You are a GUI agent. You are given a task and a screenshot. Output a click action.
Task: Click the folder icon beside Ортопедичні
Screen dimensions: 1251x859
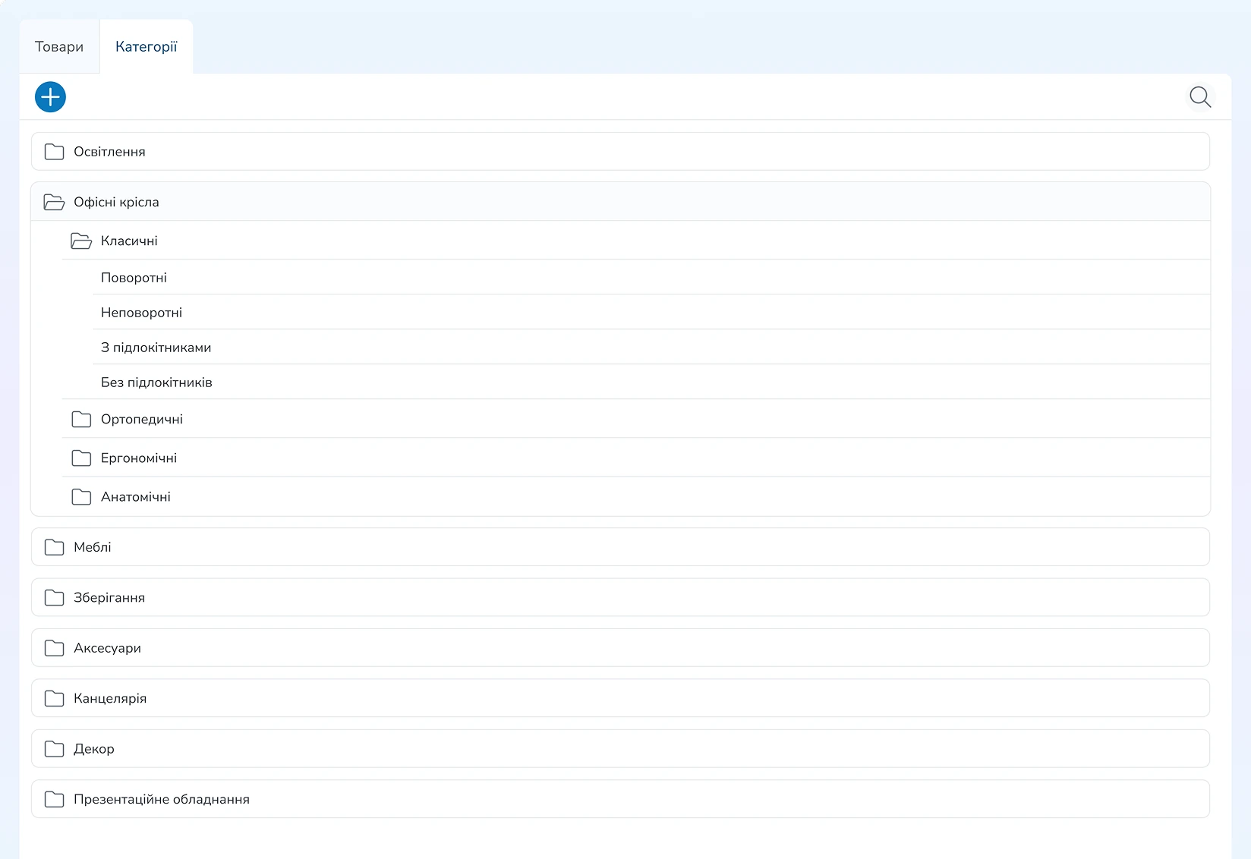(x=81, y=419)
